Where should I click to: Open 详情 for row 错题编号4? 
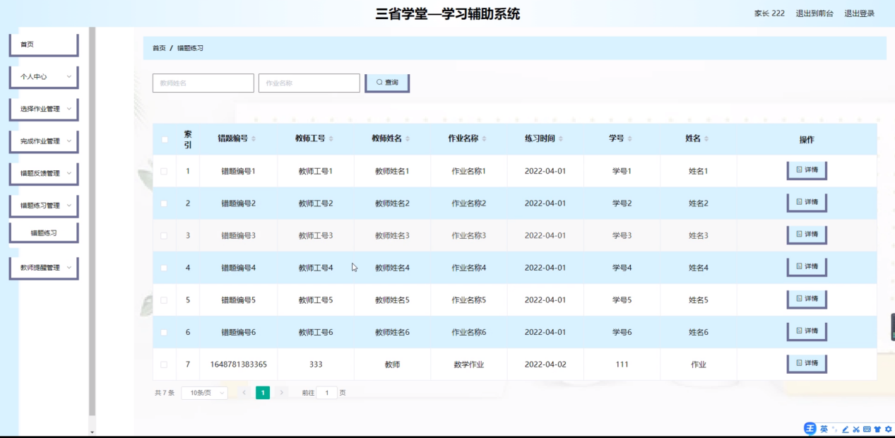coord(807,267)
